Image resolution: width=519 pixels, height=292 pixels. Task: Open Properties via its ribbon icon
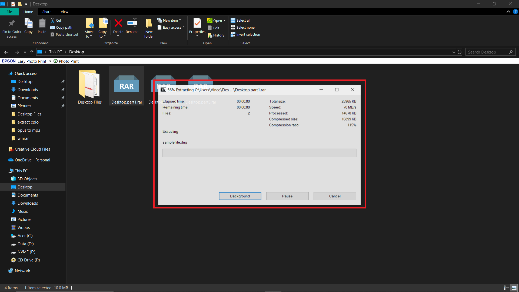(x=197, y=26)
